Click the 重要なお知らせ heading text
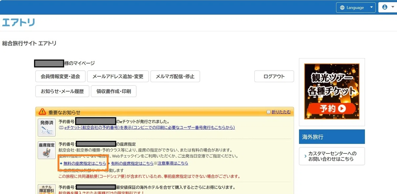This screenshot has width=397, height=194. point(64,112)
